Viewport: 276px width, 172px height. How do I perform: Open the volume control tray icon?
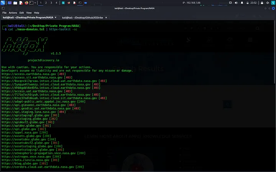pos(236,3)
